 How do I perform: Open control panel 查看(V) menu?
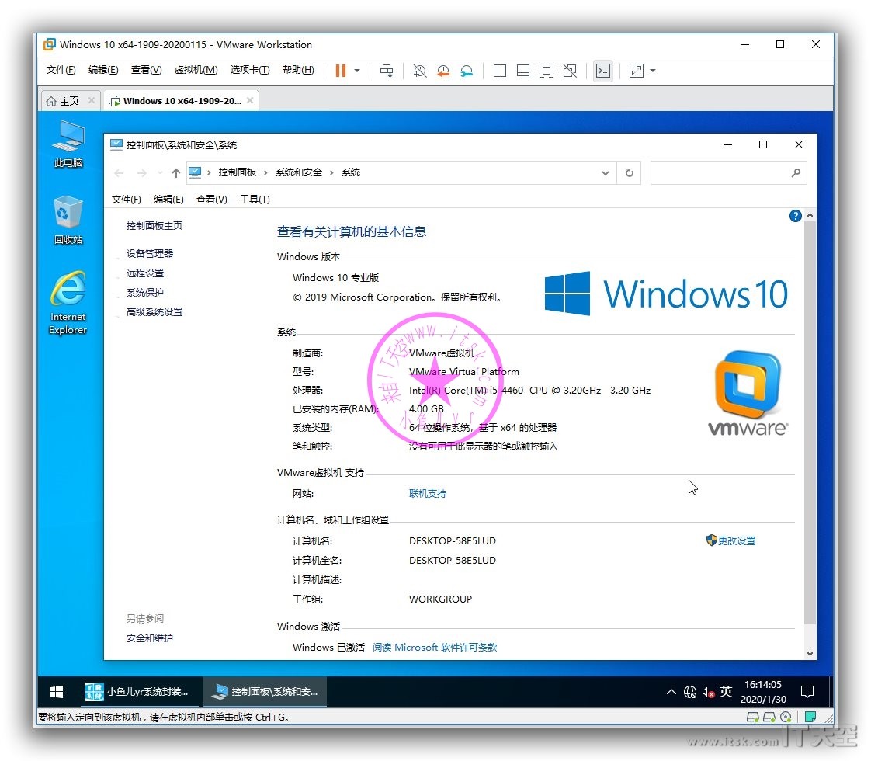pyautogui.click(x=212, y=200)
